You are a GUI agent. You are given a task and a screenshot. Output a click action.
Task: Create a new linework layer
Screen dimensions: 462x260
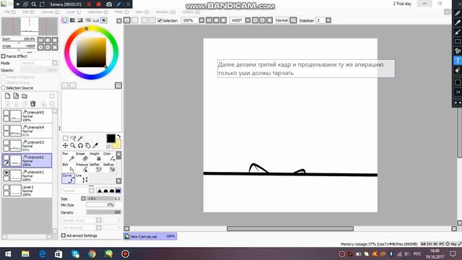coord(16,96)
